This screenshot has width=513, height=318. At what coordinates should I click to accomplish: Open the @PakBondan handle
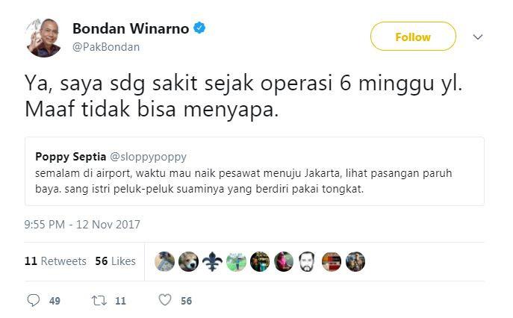pyautogui.click(x=106, y=47)
